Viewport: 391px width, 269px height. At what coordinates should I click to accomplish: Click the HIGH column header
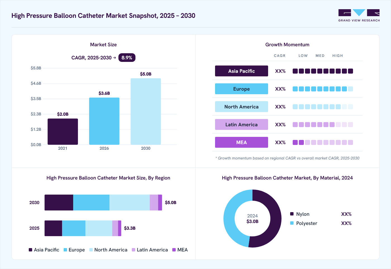(x=338, y=56)
